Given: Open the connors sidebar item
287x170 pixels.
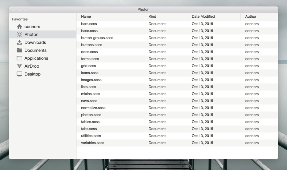Looking at the screenshot, I should [43, 27].
